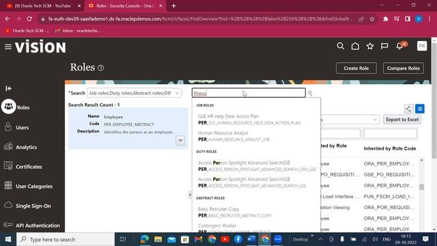Open the ENG language indicator
The height and width of the screenshot is (246, 437).
tap(386, 239)
